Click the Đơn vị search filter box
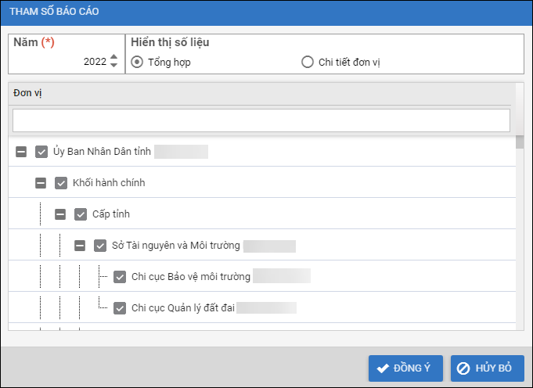The width and height of the screenshot is (533, 388). pos(261,120)
